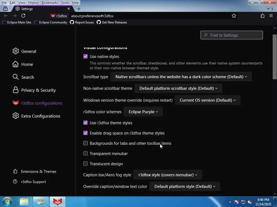Open a new tab with the plus button

pos(79,9)
